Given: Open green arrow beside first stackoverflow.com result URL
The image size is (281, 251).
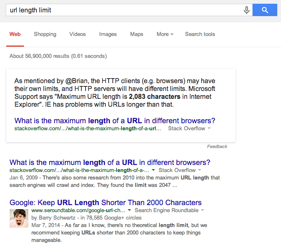Looking at the screenshot, I should pos(153,170).
